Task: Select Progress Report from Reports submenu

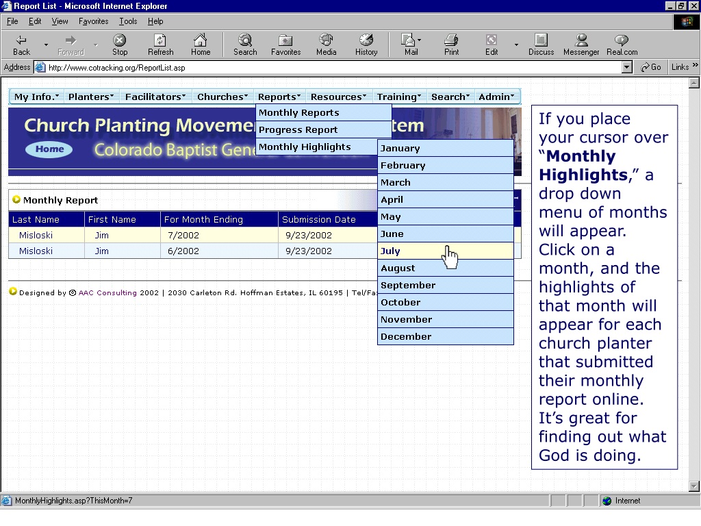Action: [324, 129]
